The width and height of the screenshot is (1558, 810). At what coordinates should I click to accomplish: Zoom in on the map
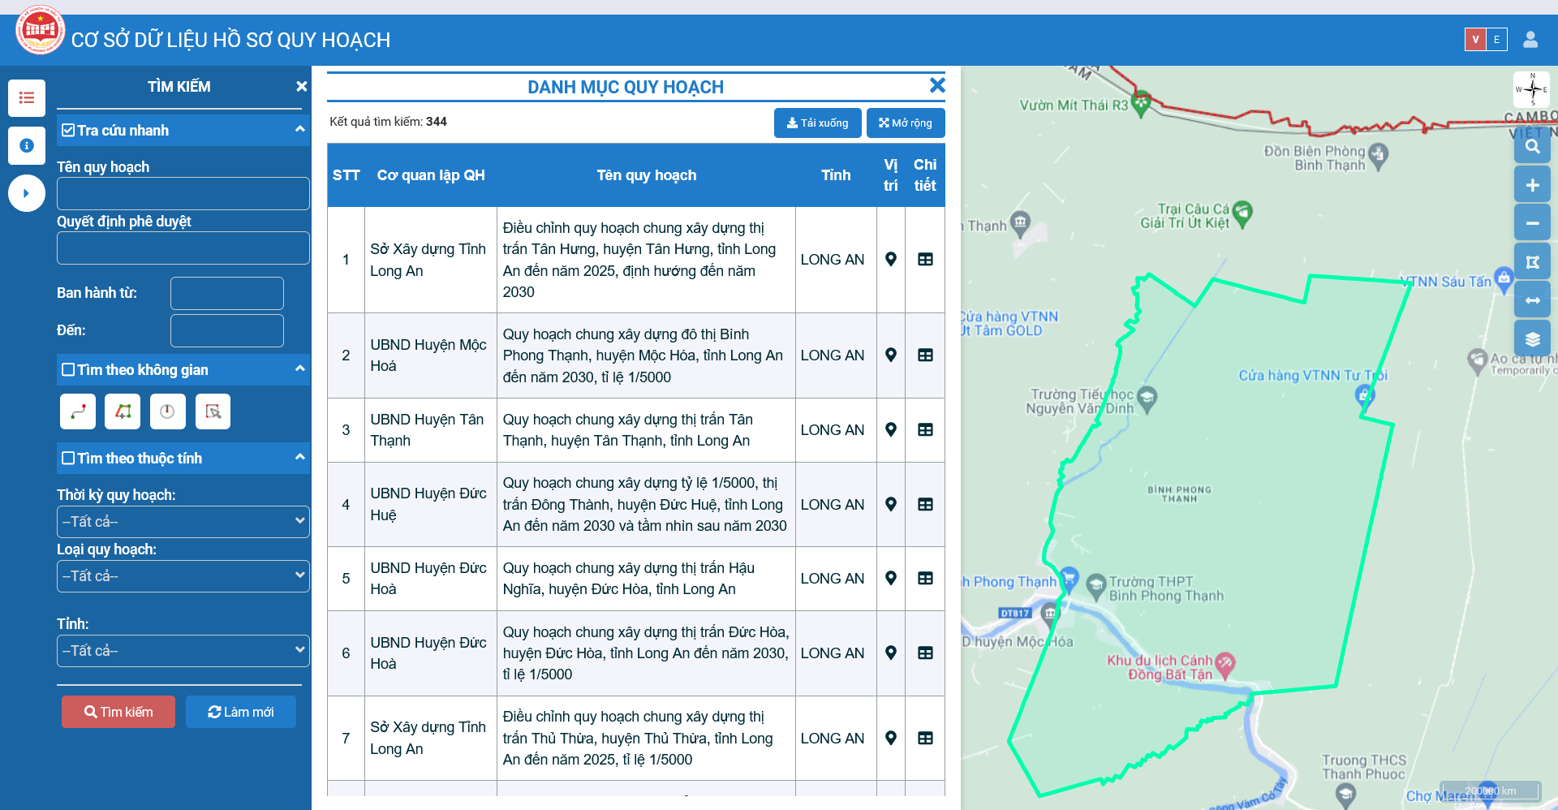(1532, 185)
